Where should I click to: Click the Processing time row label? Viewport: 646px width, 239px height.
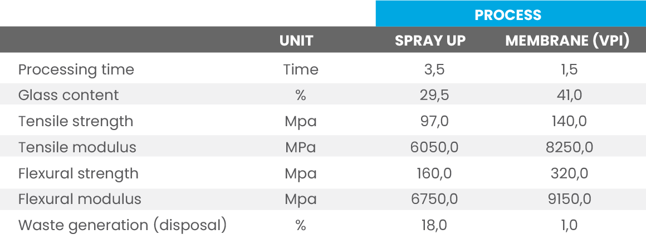click(x=76, y=69)
